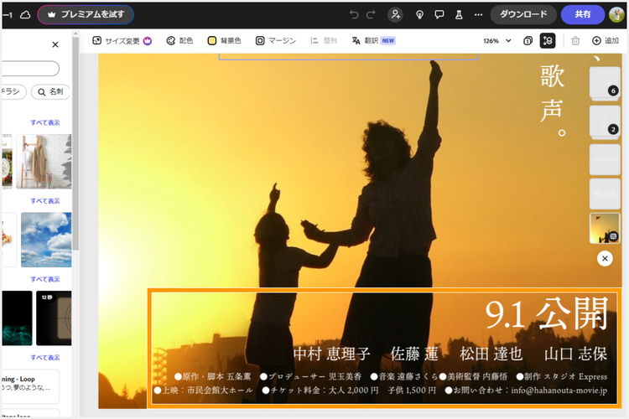Screen dimensions: 629x419
Task: Select the 制作 スタジオ Express credit
Action: [562, 376]
